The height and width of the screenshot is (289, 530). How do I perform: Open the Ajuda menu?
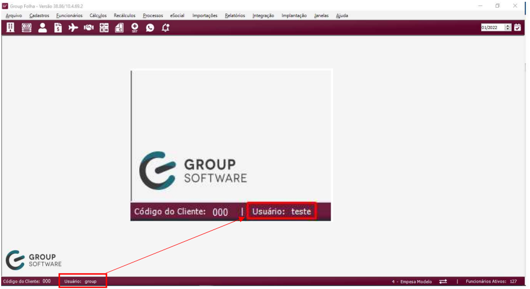342,15
